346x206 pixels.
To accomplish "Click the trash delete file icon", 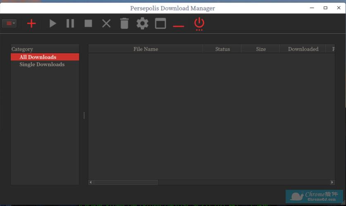I will tap(124, 23).
